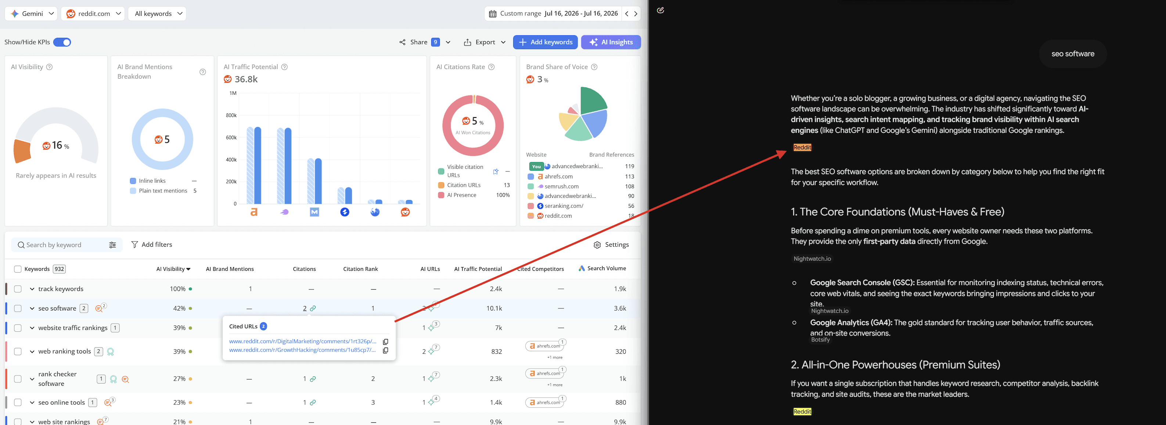Click the AI Traffic Potential help icon
Image resolution: width=1166 pixels, height=425 pixels.
click(285, 67)
